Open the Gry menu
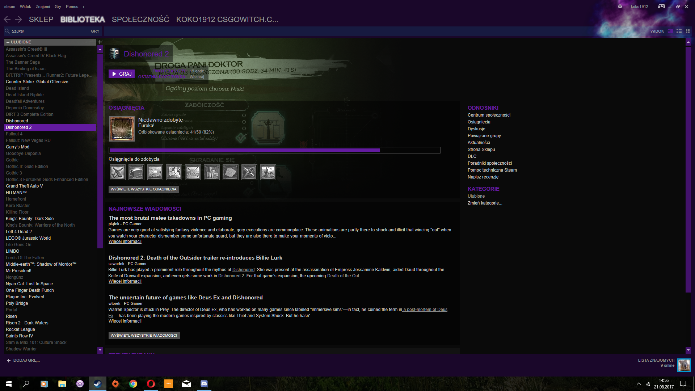 pyautogui.click(x=58, y=7)
